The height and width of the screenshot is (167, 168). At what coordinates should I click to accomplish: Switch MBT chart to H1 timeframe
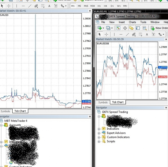coord(99,6)
